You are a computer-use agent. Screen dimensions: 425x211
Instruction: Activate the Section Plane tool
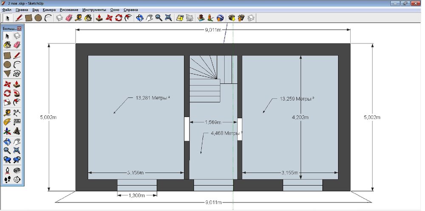point(17,180)
